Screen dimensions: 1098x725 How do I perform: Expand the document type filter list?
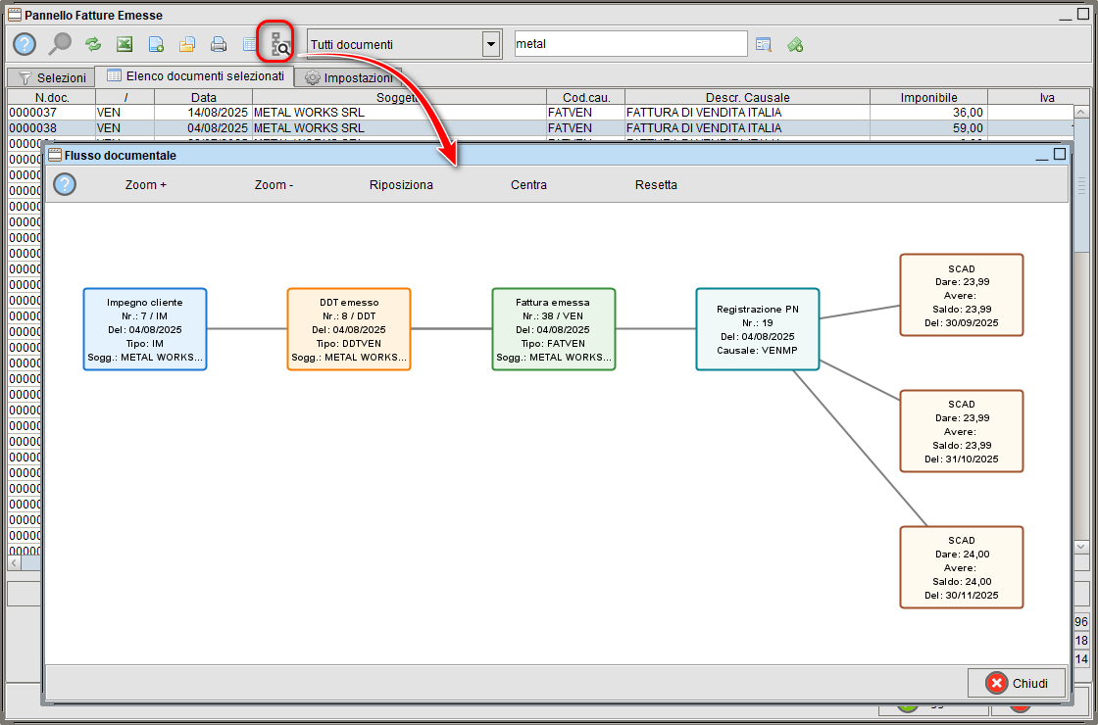coord(490,43)
